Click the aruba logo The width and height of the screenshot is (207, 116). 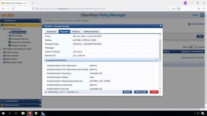coord(8,15)
